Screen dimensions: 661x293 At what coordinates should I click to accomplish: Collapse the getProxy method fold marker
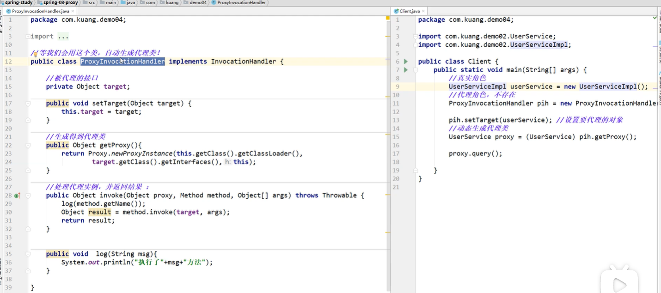tap(28, 145)
